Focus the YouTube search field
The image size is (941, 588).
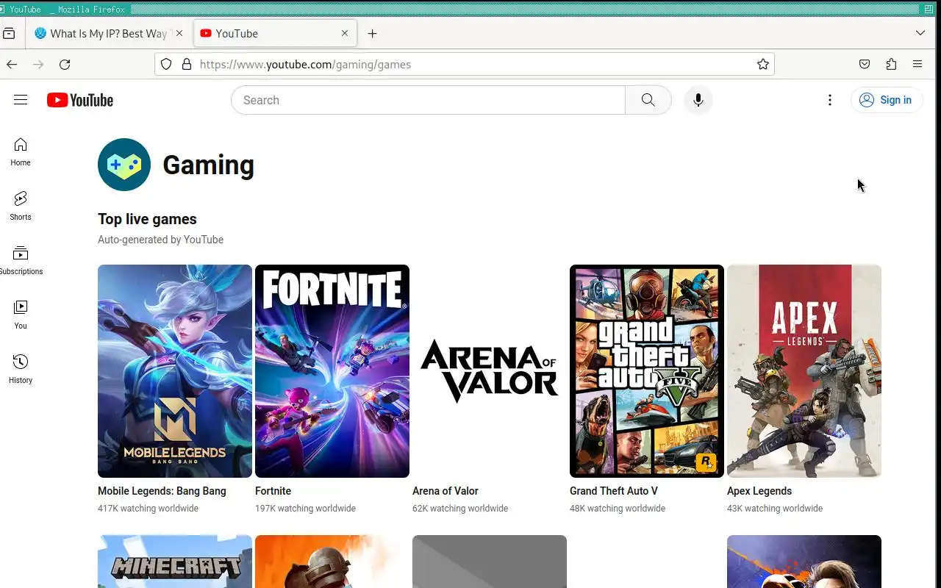(428, 100)
